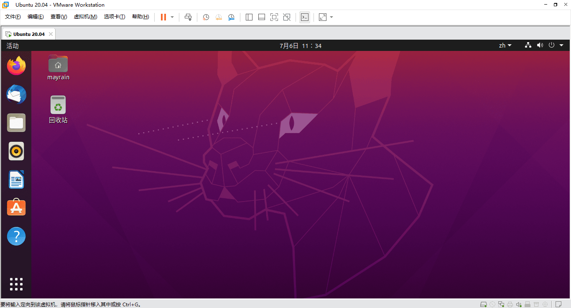This screenshot has width=571, height=308.
Task: Open the 选项卡(T) menu
Action: click(x=115, y=17)
